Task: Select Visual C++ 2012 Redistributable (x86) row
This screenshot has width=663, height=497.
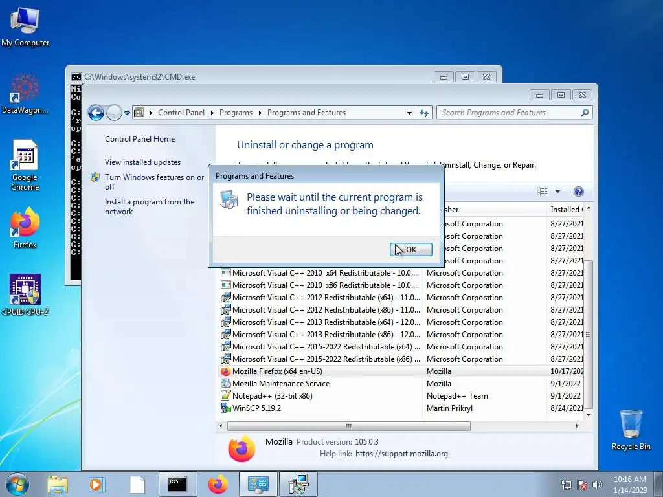Action: (401, 310)
